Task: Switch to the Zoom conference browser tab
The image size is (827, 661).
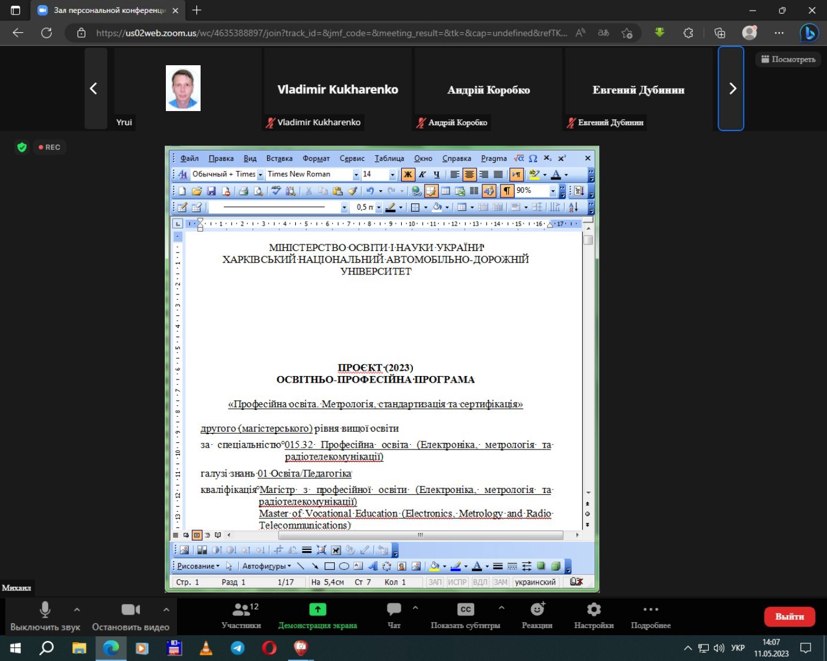Action: coord(109,11)
